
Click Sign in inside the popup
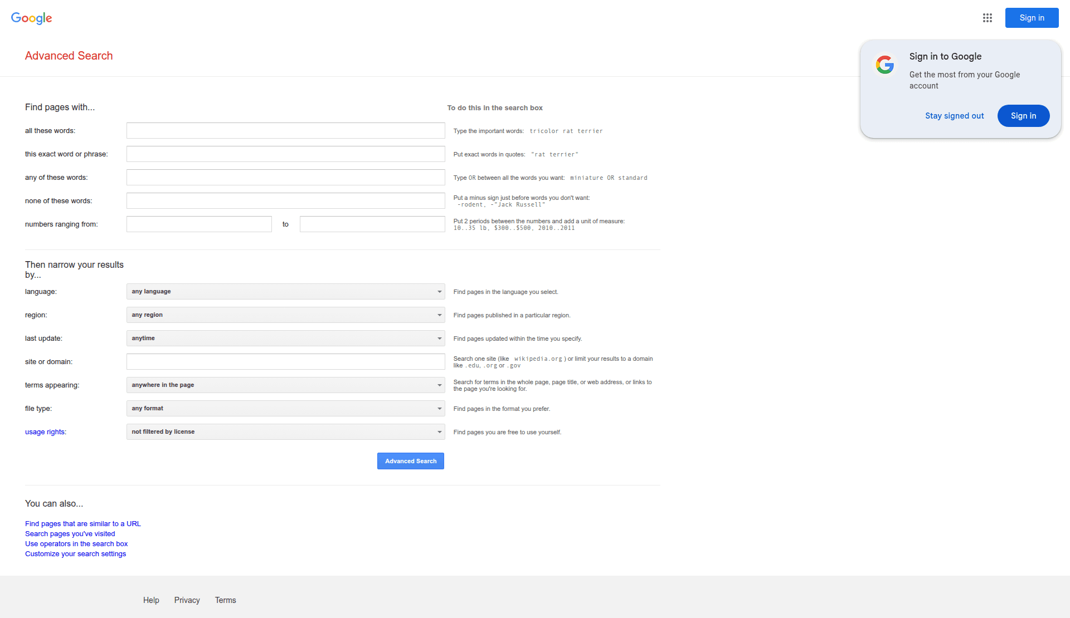click(x=1023, y=116)
